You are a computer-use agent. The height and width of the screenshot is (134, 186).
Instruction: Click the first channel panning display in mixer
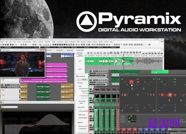(97, 96)
